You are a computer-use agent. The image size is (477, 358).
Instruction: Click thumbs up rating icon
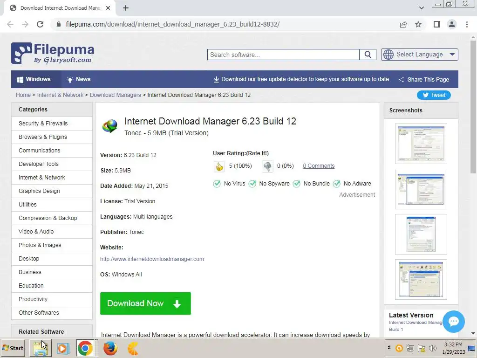[219, 166]
